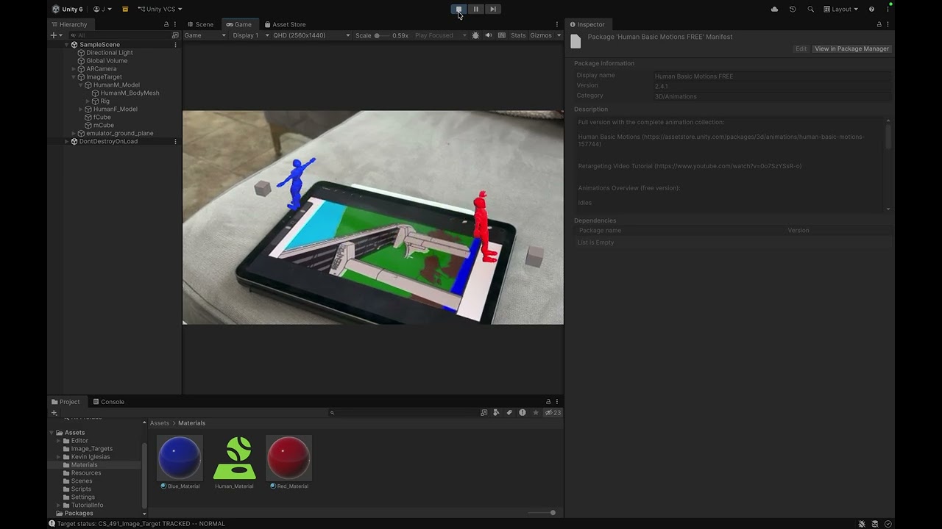This screenshot has width=942, height=529.
Task: Select SampleScene in the Hierarchy
Action: (x=99, y=45)
